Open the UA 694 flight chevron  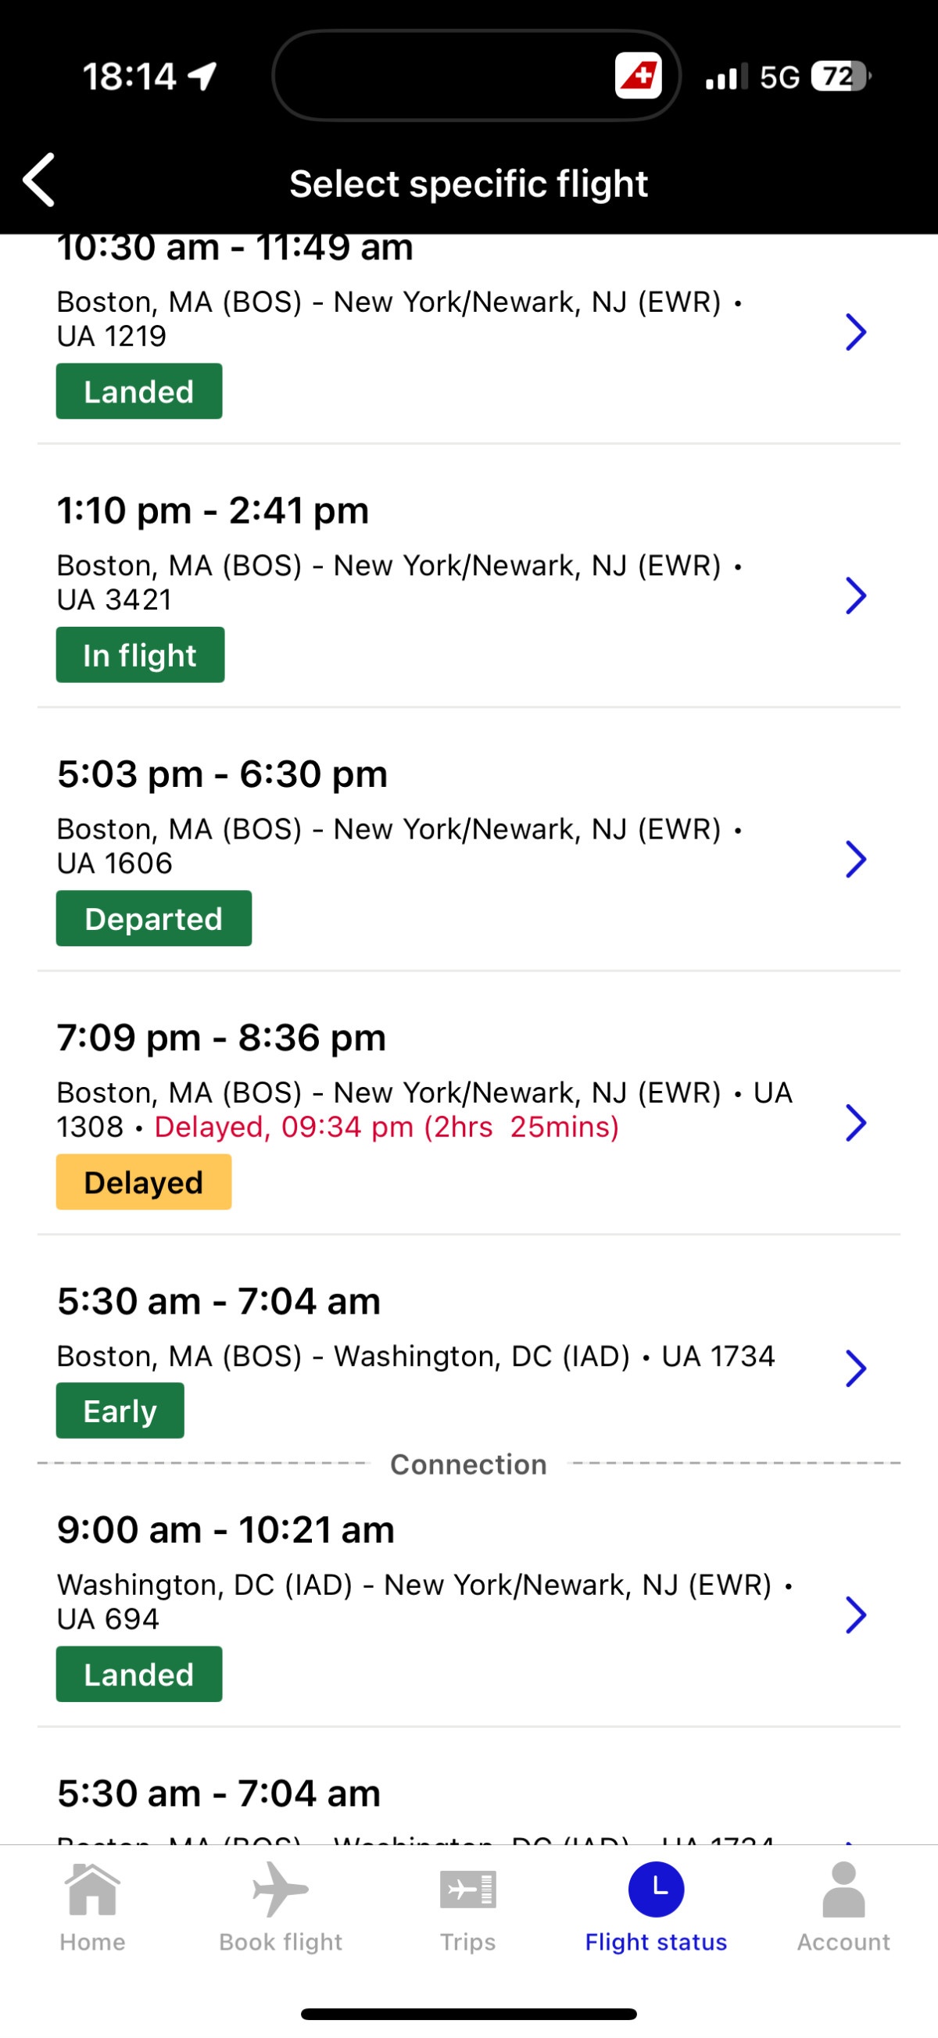click(x=856, y=1614)
